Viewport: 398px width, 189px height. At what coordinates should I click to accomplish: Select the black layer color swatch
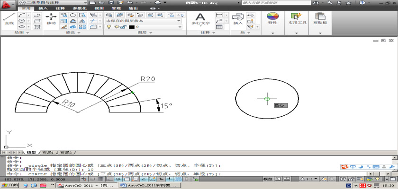tap(132, 27)
